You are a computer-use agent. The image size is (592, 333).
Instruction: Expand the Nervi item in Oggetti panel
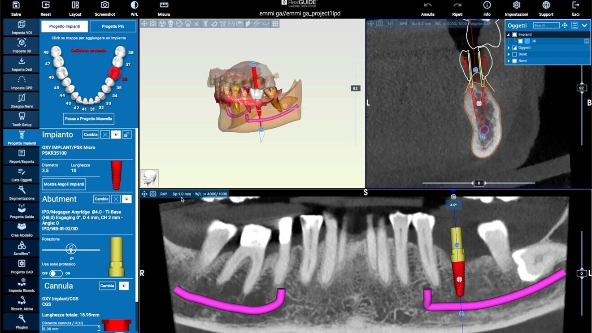[509, 61]
